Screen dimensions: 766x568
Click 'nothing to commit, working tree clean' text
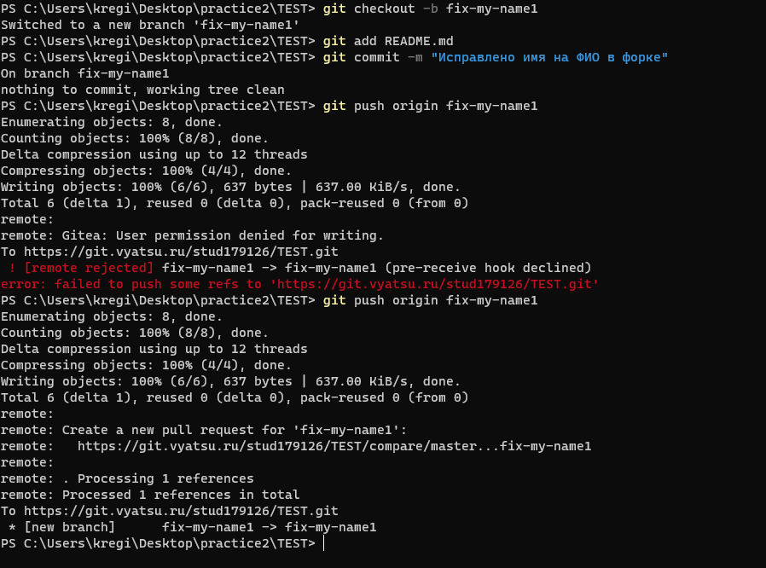coord(142,90)
